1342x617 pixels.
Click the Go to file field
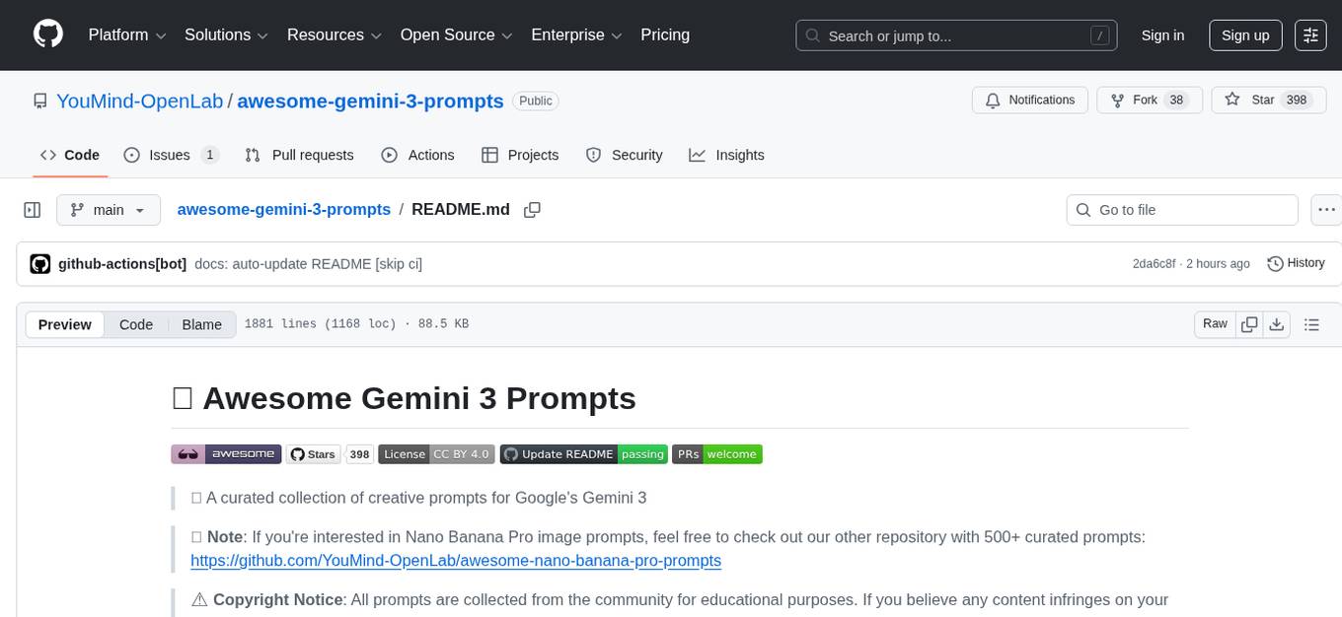coord(1181,209)
